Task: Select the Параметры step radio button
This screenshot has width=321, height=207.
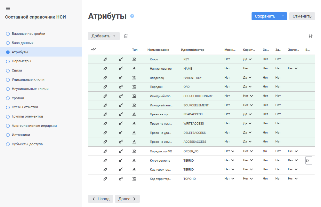Action: [x=8, y=61]
